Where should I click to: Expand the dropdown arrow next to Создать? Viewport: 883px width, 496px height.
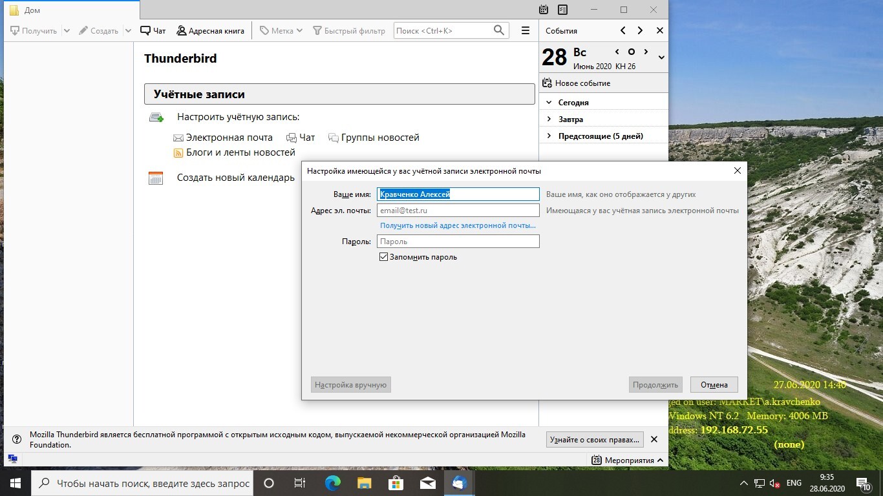[128, 30]
